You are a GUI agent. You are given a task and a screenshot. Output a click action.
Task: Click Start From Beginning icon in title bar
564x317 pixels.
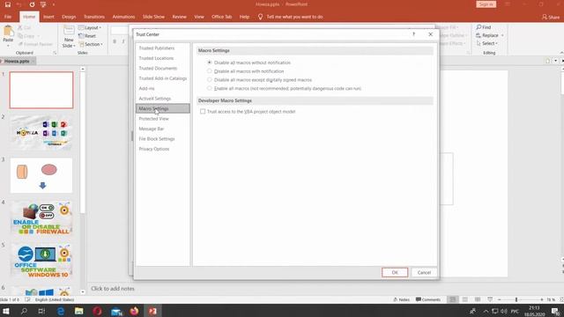43,4
